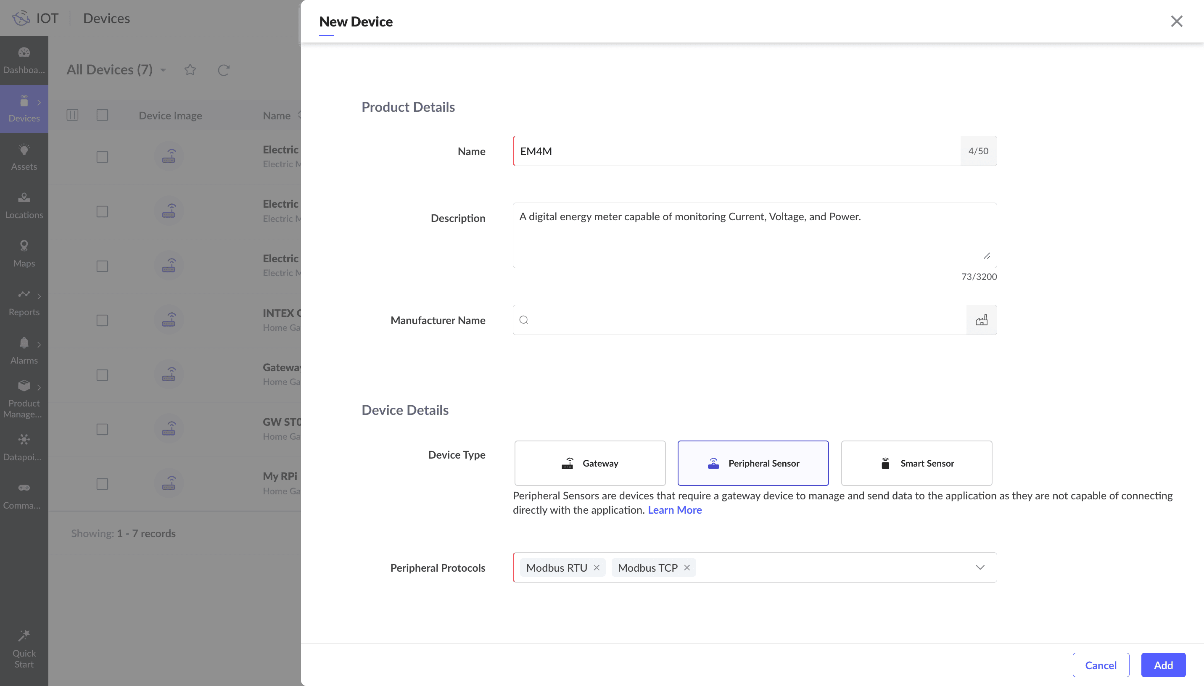Click the Add button

click(x=1162, y=664)
